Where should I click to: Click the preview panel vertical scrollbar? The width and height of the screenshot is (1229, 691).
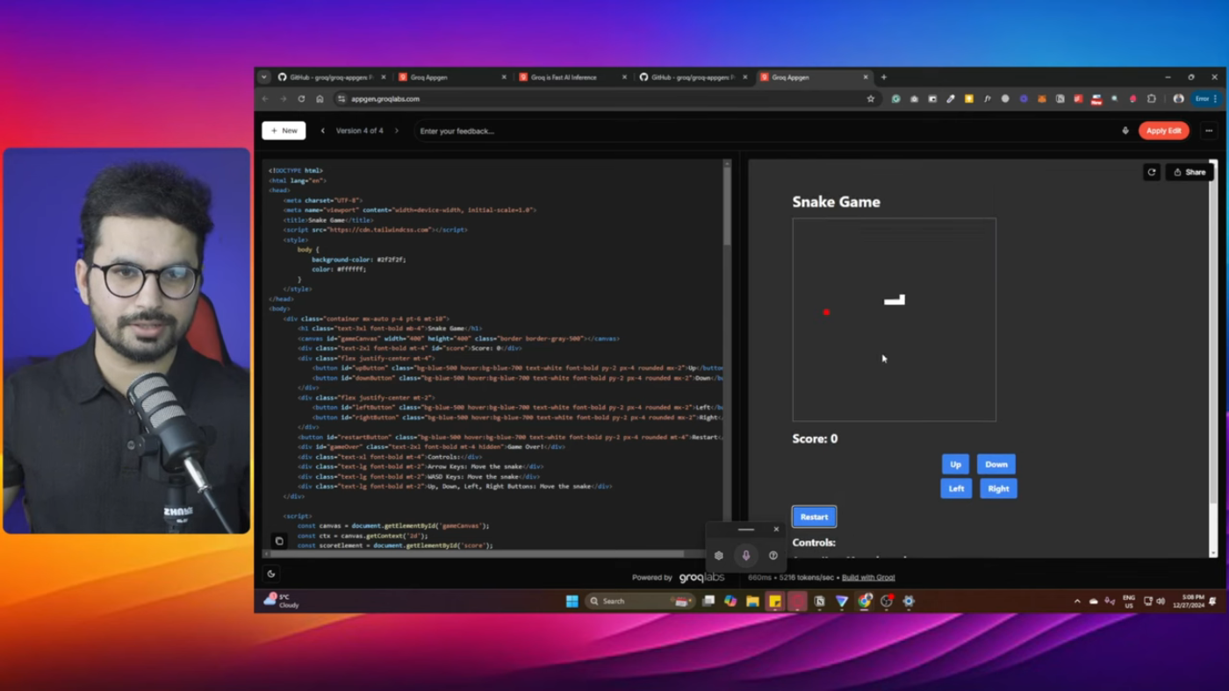1213,333
